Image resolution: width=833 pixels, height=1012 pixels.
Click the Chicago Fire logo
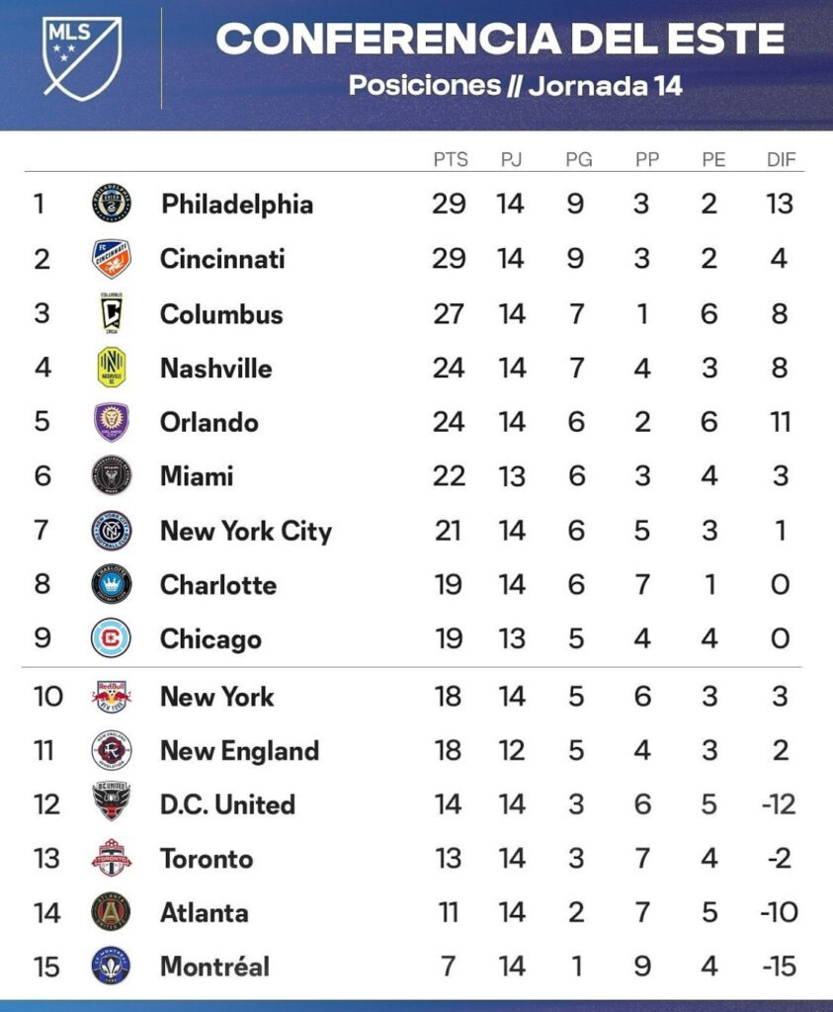(111, 638)
